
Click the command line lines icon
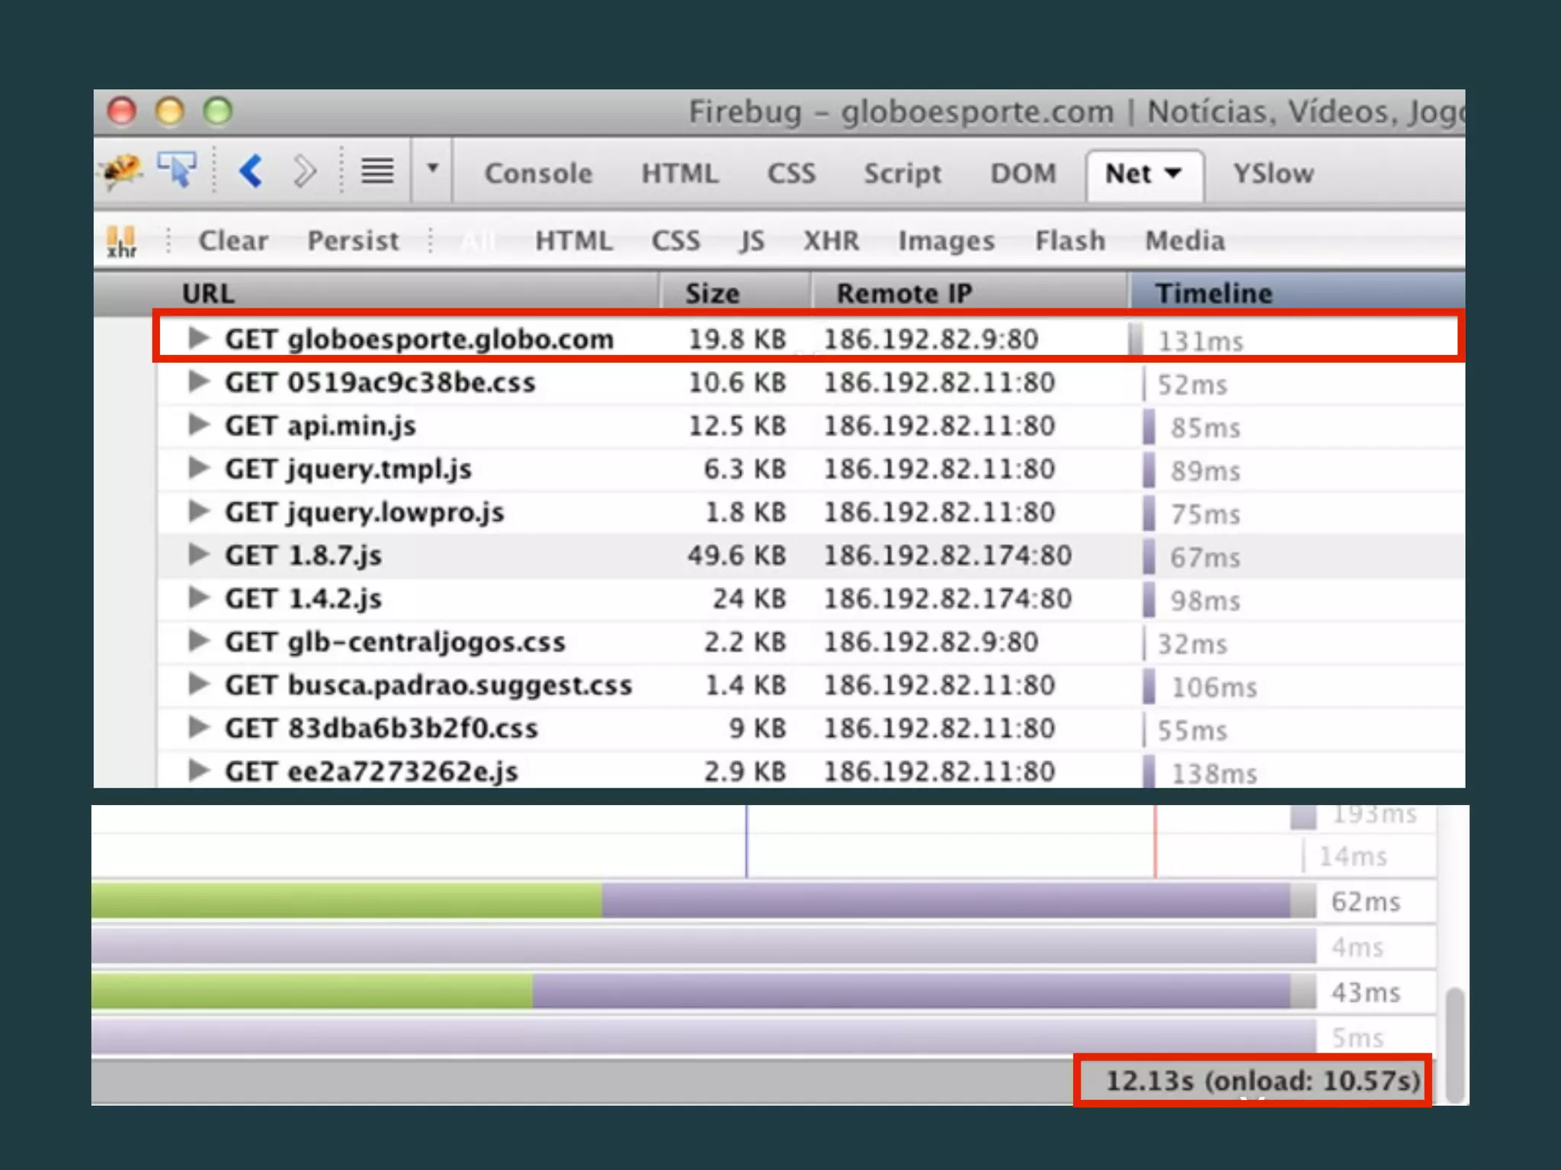click(x=377, y=171)
